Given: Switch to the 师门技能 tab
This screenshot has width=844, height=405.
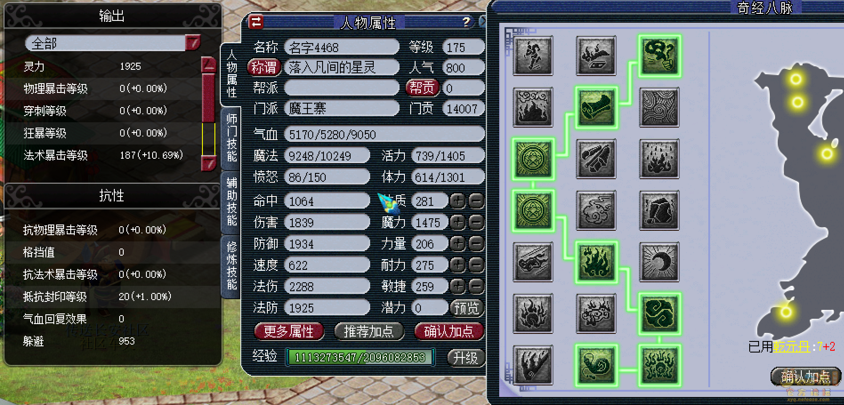Looking at the screenshot, I should click(231, 138).
